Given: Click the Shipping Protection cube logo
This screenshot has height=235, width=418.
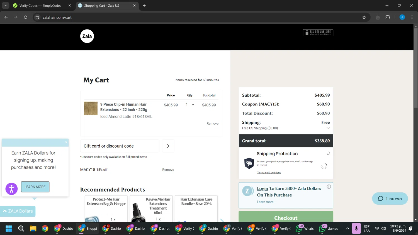Looking at the screenshot, I should [249, 163].
